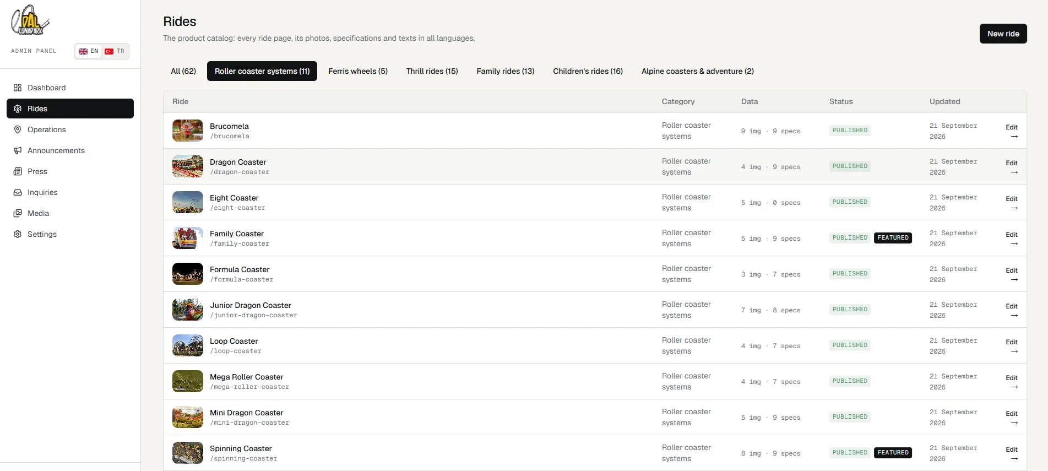1048x471 pixels.
Task: Open the Brucomela thumbnail image
Action: click(188, 131)
